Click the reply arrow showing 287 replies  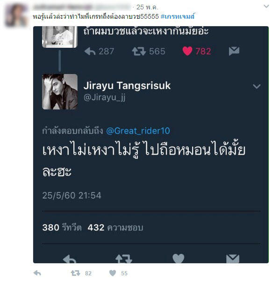tap(90, 52)
